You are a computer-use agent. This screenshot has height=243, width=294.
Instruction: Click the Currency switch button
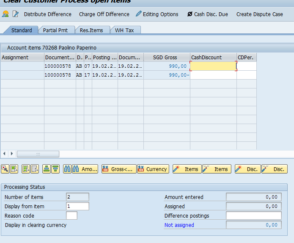coord(153,169)
